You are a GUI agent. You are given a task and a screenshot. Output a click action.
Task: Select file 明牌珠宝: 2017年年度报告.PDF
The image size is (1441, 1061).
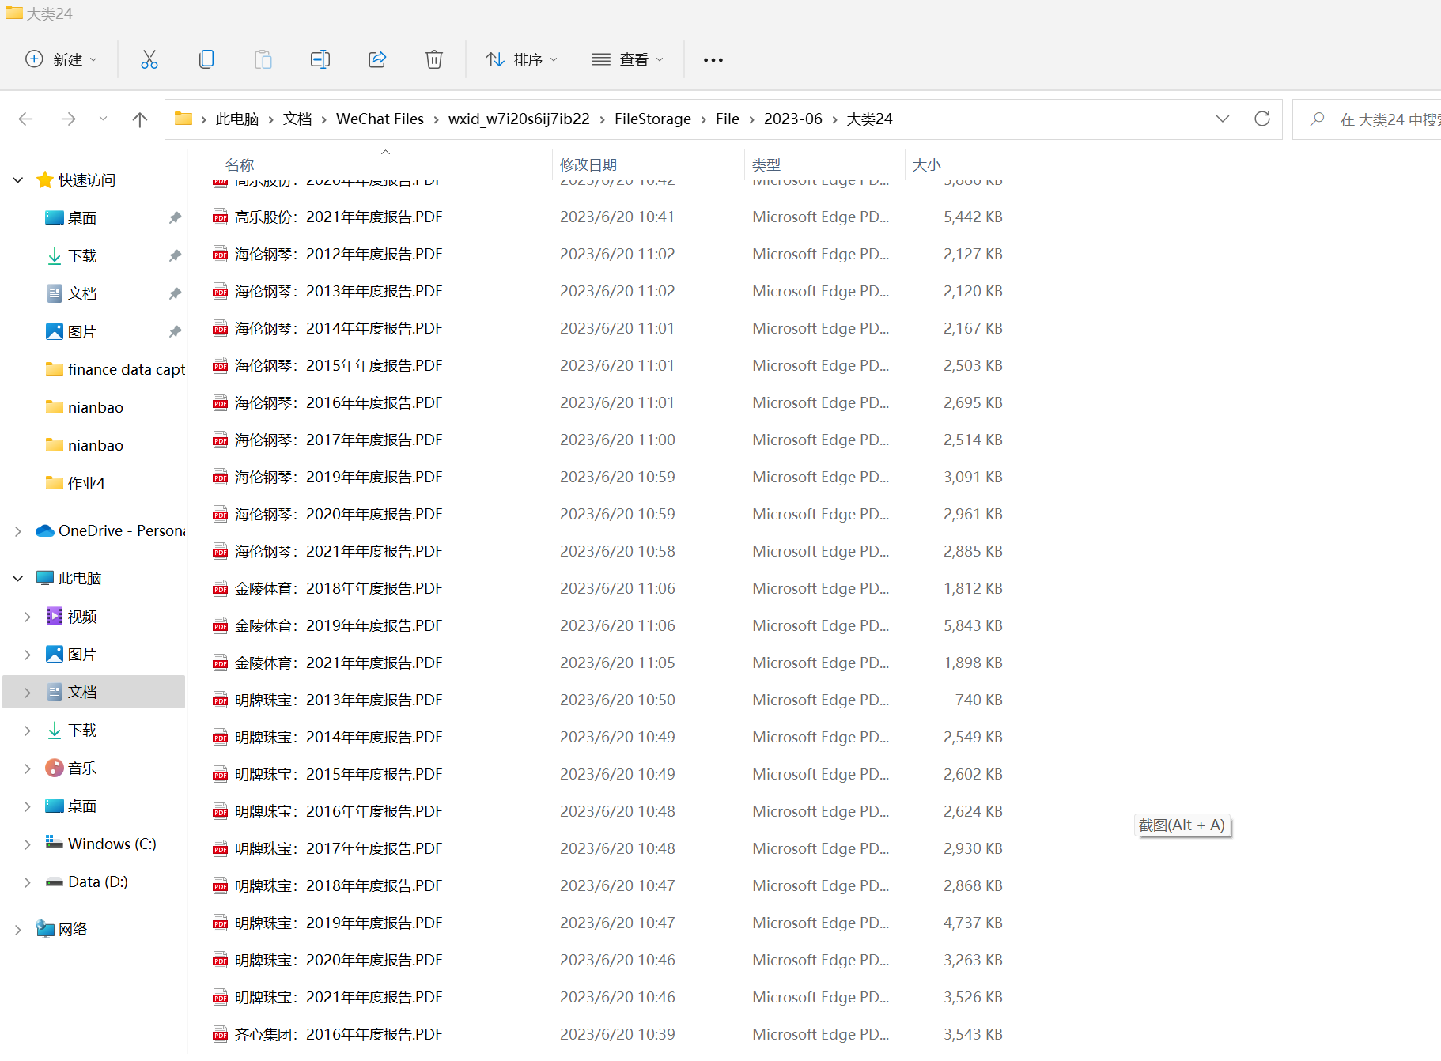[x=339, y=849]
